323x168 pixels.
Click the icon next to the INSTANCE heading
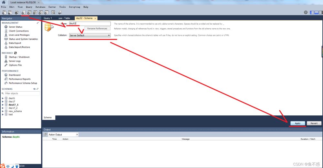click(x=15, y=53)
